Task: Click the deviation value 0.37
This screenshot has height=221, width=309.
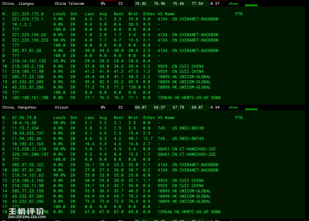Action: pos(215,4)
